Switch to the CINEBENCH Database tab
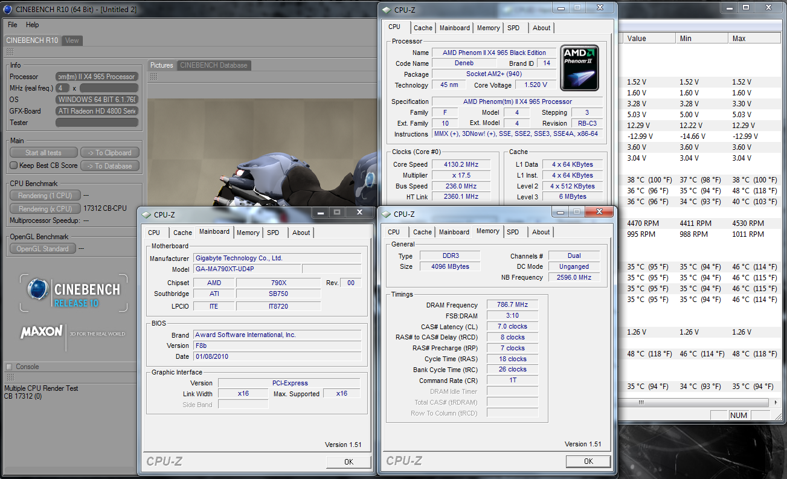Image resolution: width=787 pixels, height=479 pixels. (x=213, y=65)
